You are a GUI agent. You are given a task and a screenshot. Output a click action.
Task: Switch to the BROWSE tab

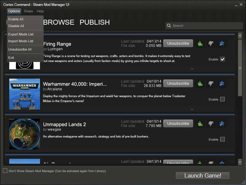[x=59, y=22]
